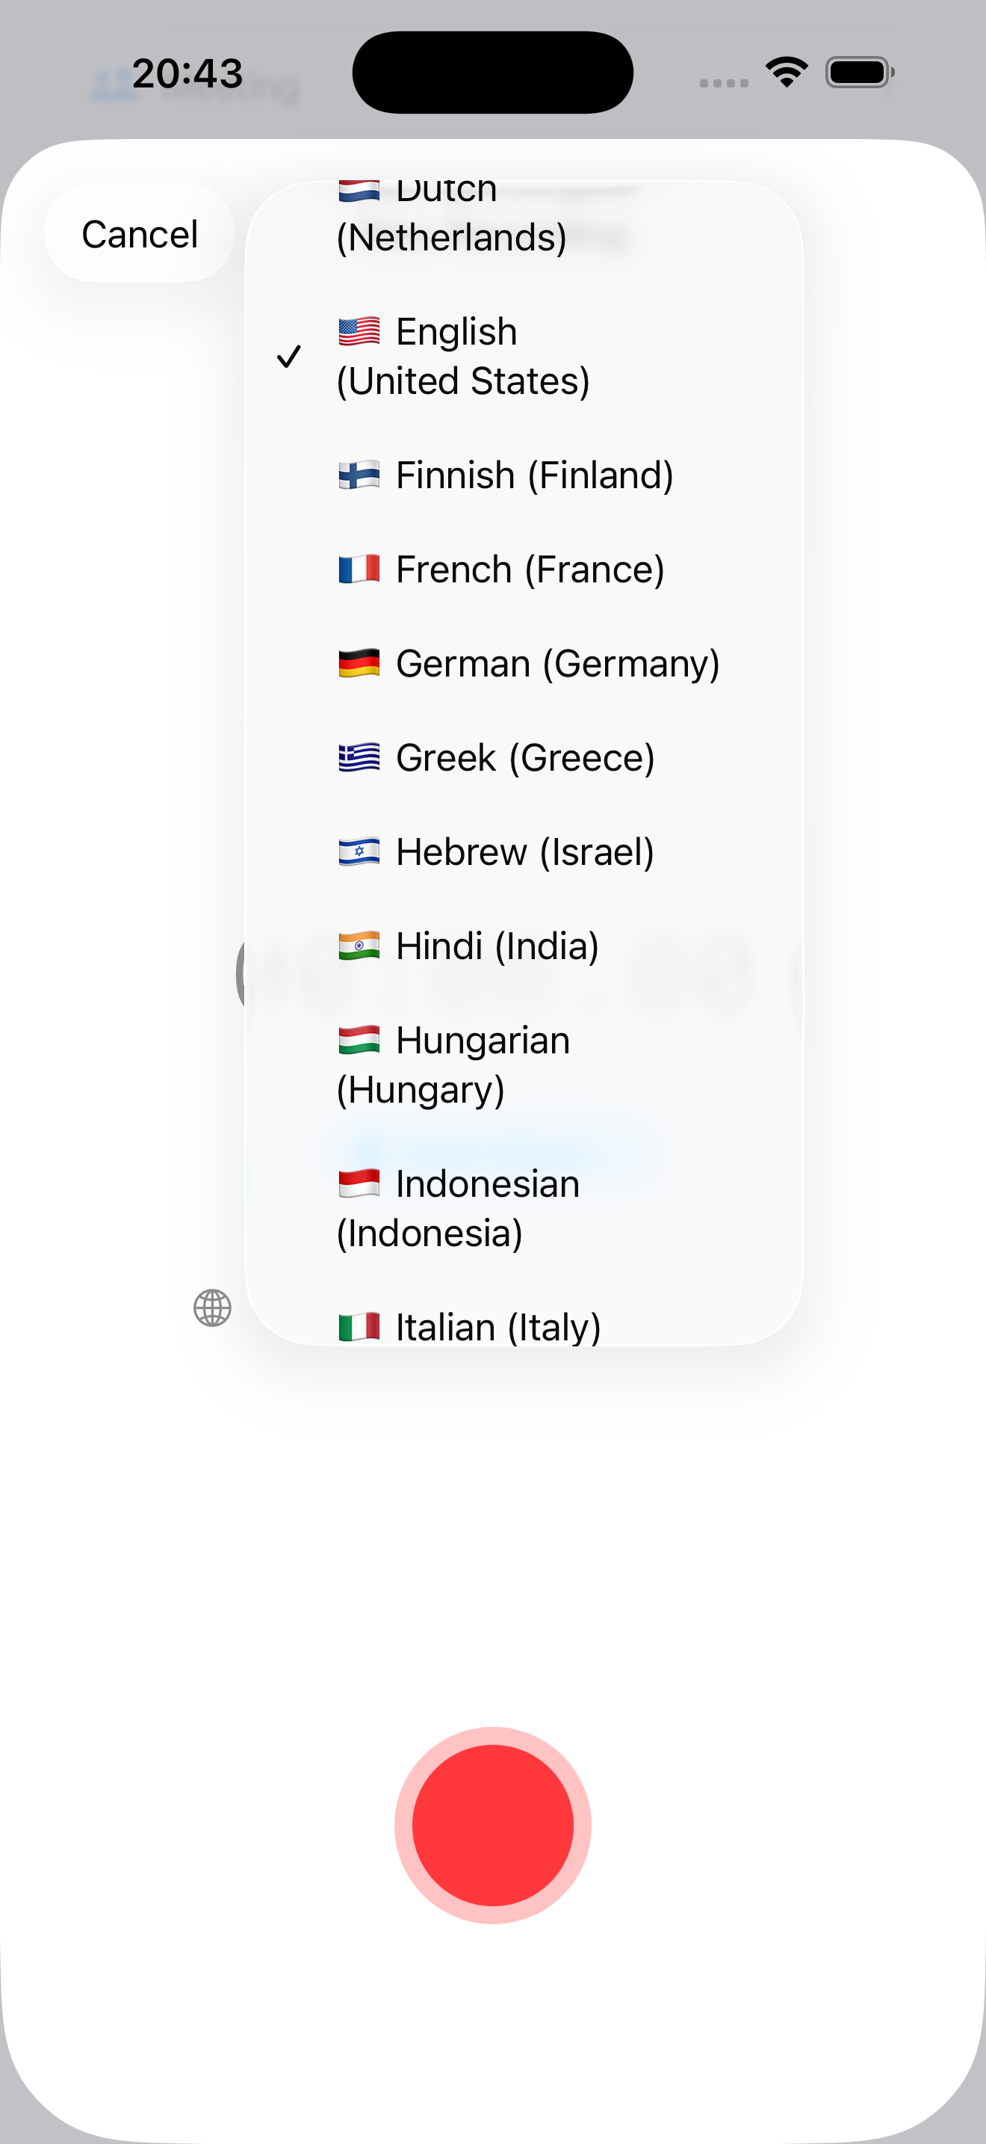Tap the Greek flag icon
This screenshot has height=2144, width=986.
[x=358, y=757]
